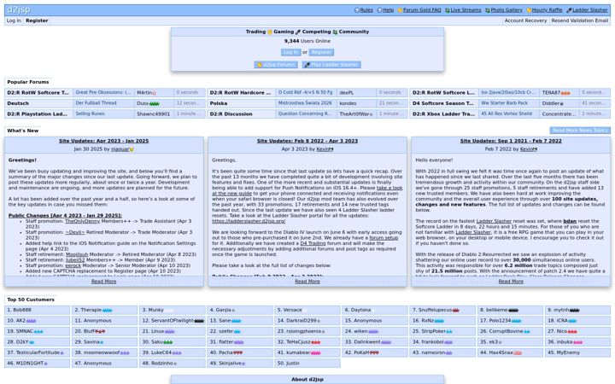Image resolution: width=615 pixels, height=384 pixels.
Task: Open the Polska forum
Action: click(x=219, y=103)
